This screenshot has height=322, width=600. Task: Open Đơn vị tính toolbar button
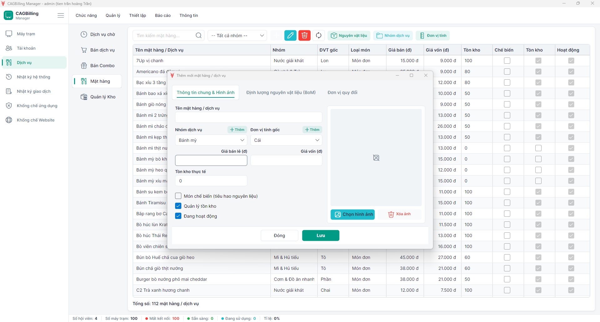click(433, 36)
